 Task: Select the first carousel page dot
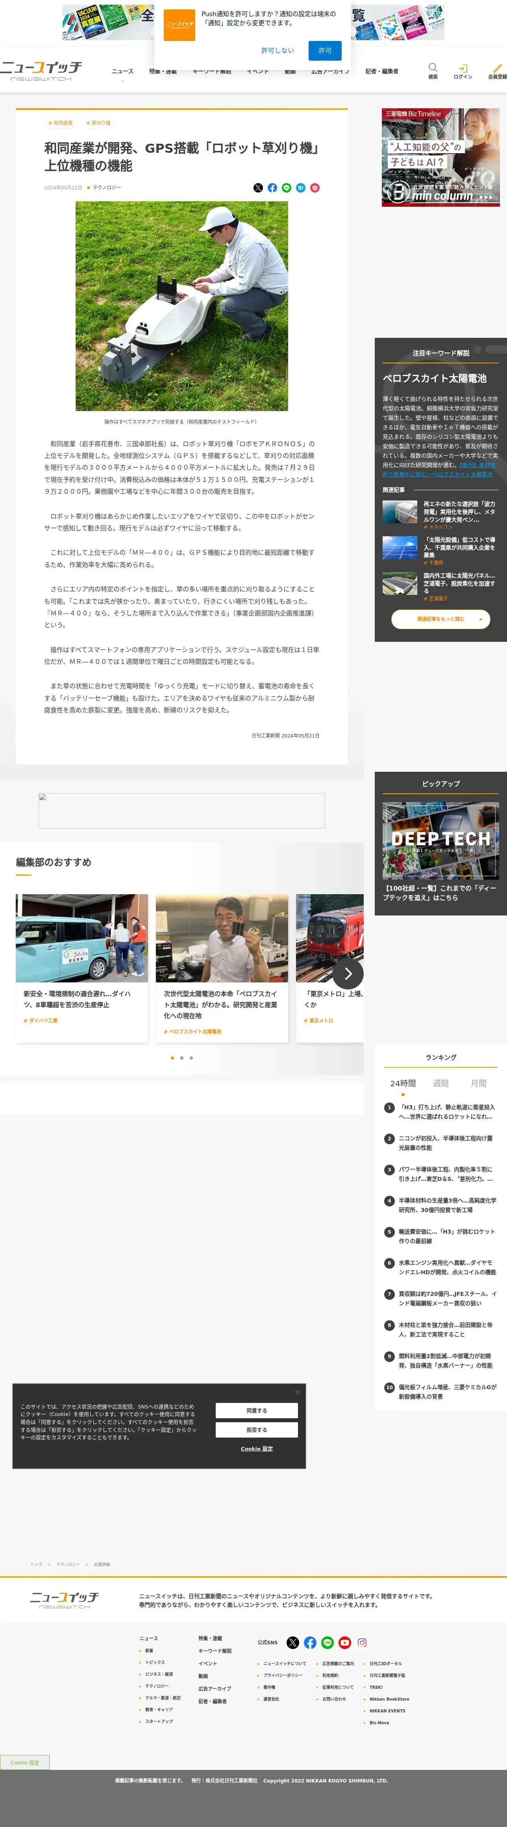click(172, 1058)
